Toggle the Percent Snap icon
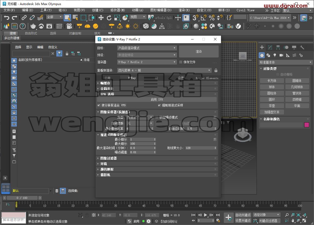Screen dimensions: 314x225 tap(212, 18)
